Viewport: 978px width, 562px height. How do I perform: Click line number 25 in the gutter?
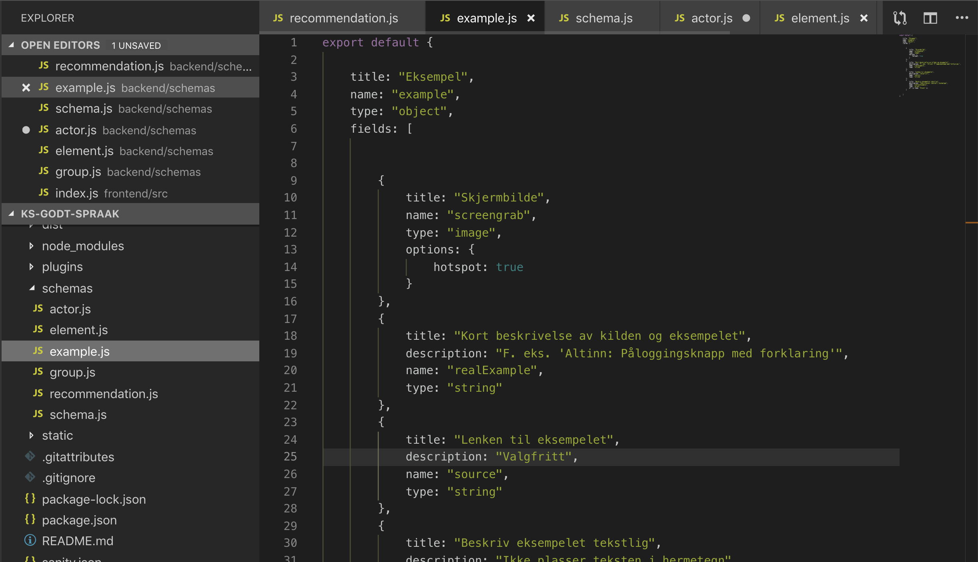(x=290, y=456)
